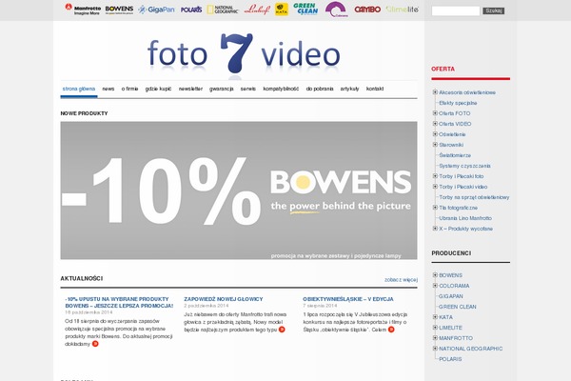This screenshot has width=571, height=381.
Task: Expand the Oświetlenie category
Action: tap(435, 134)
